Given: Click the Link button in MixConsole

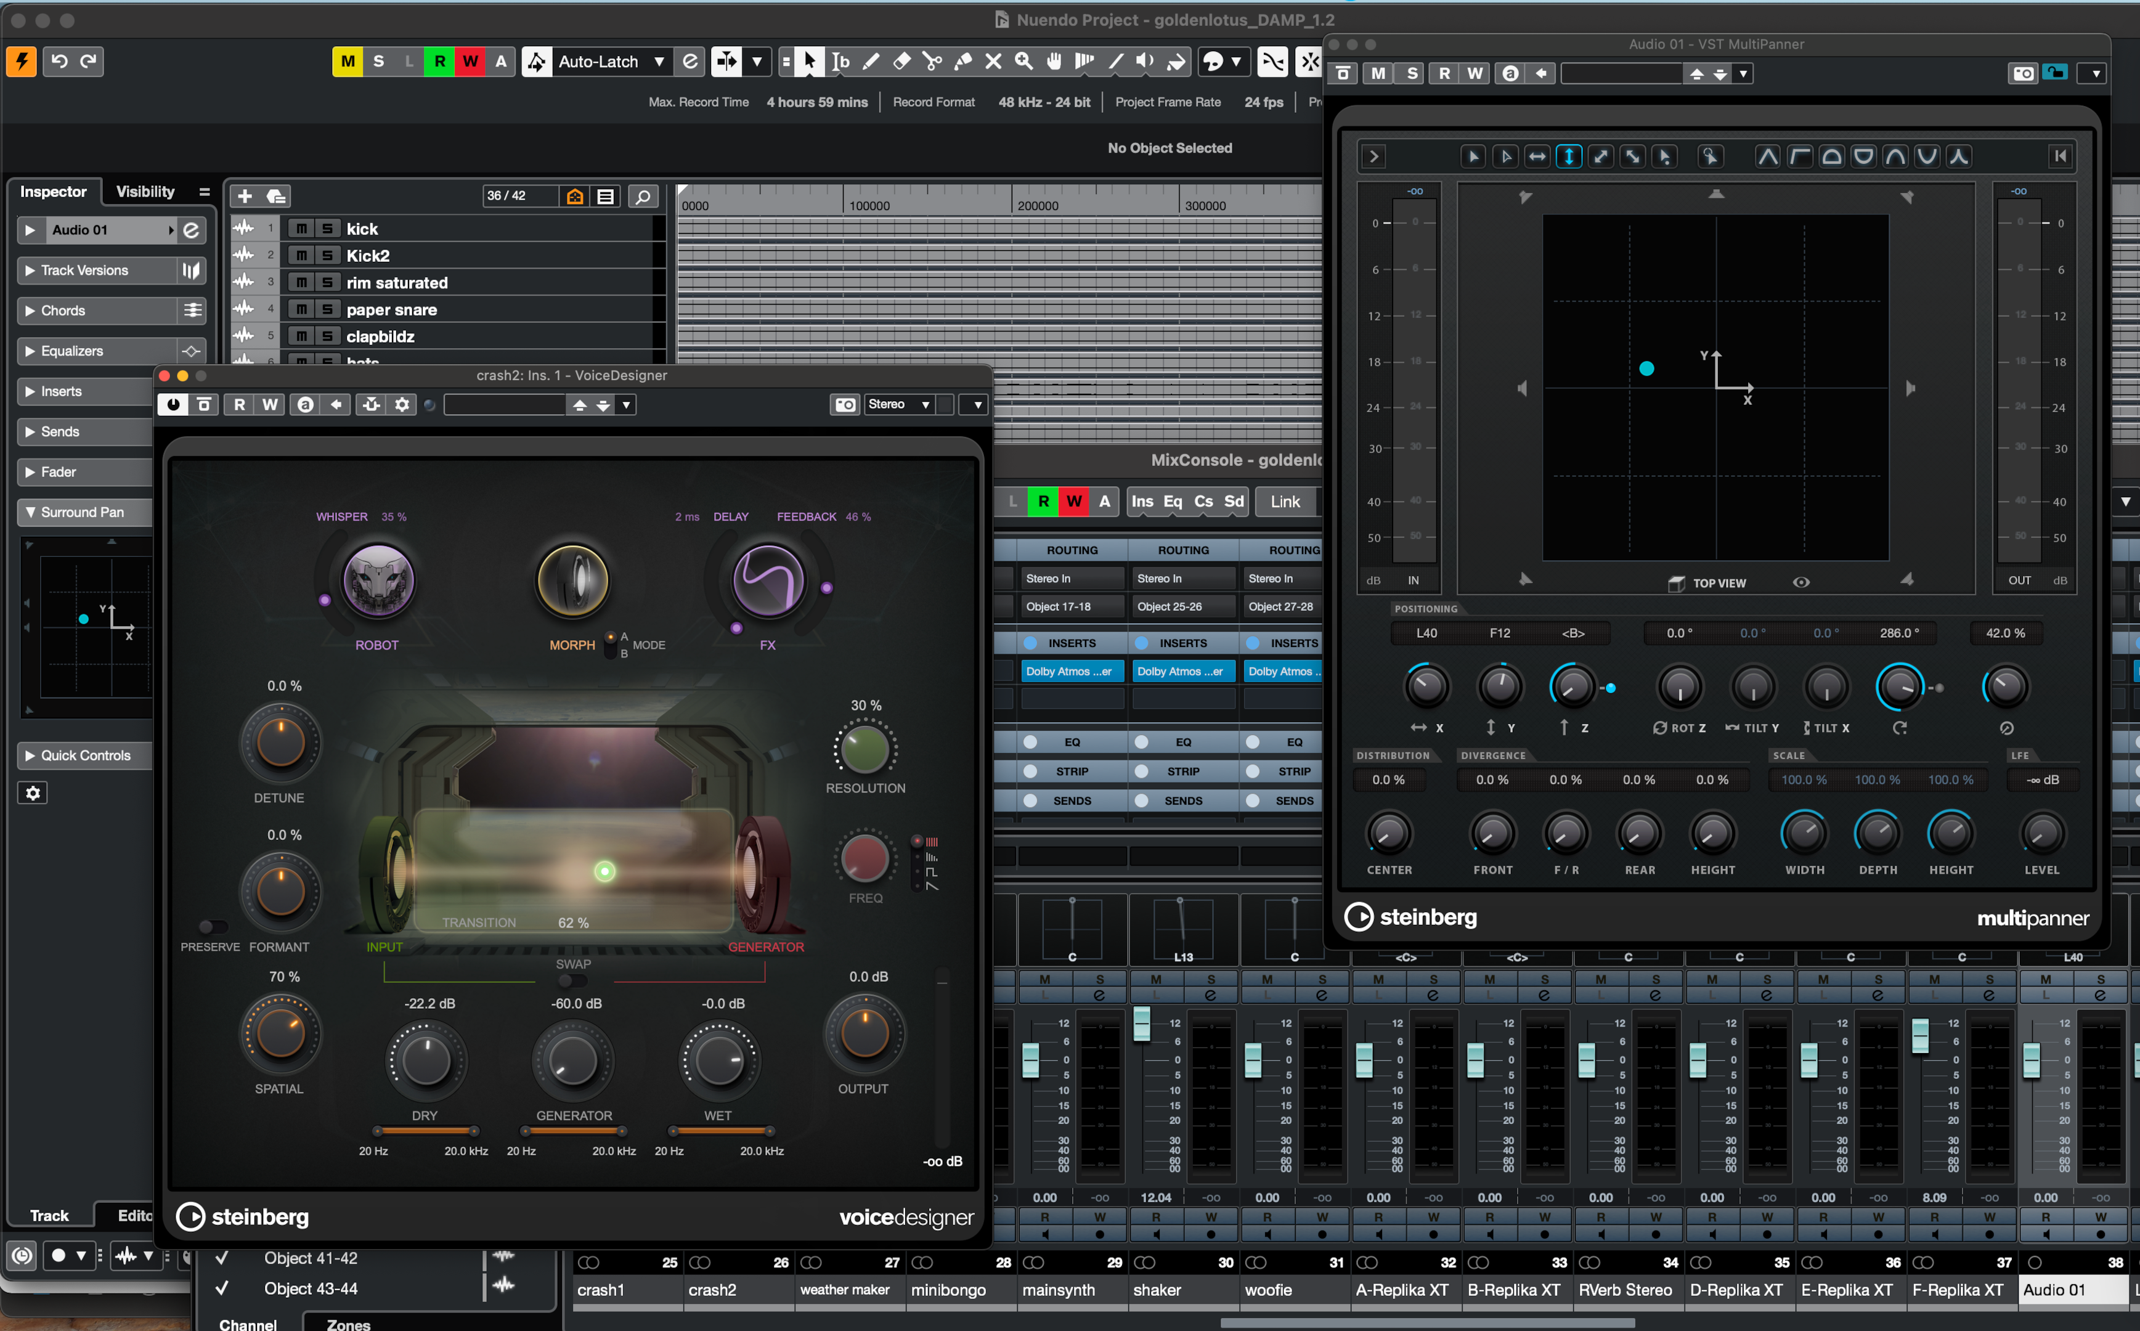Looking at the screenshot, I should point(1284,501).
